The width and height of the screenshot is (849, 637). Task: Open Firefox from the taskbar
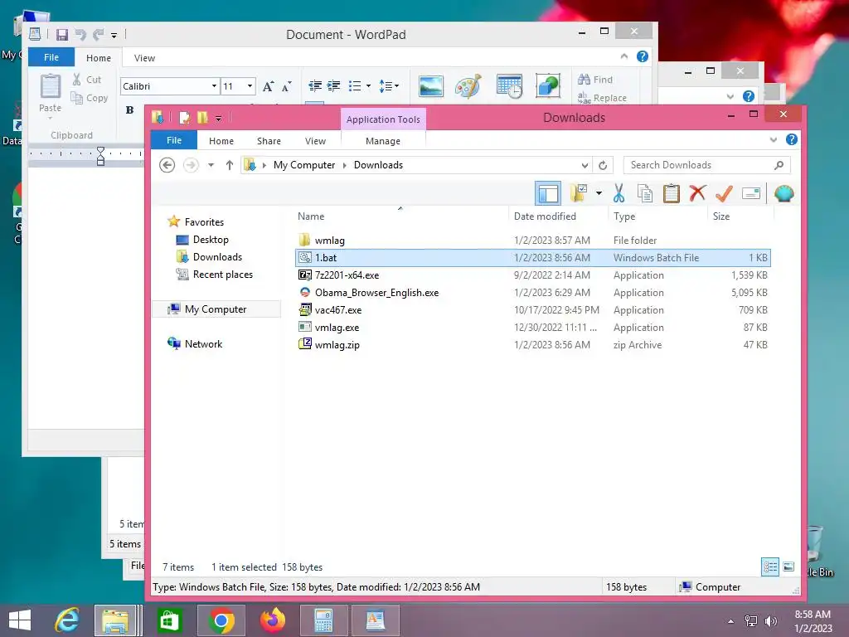point(272,620)
